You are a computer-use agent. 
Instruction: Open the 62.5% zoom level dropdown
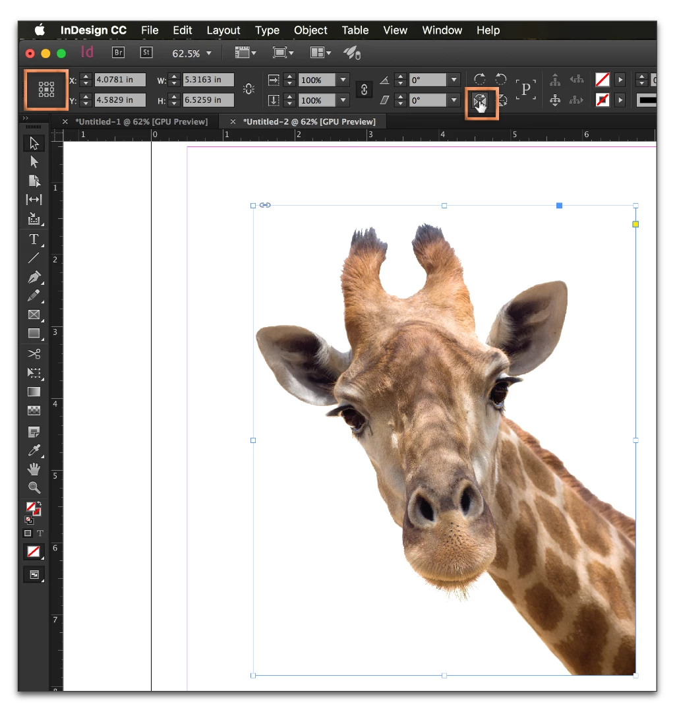(x=209, y=53)
